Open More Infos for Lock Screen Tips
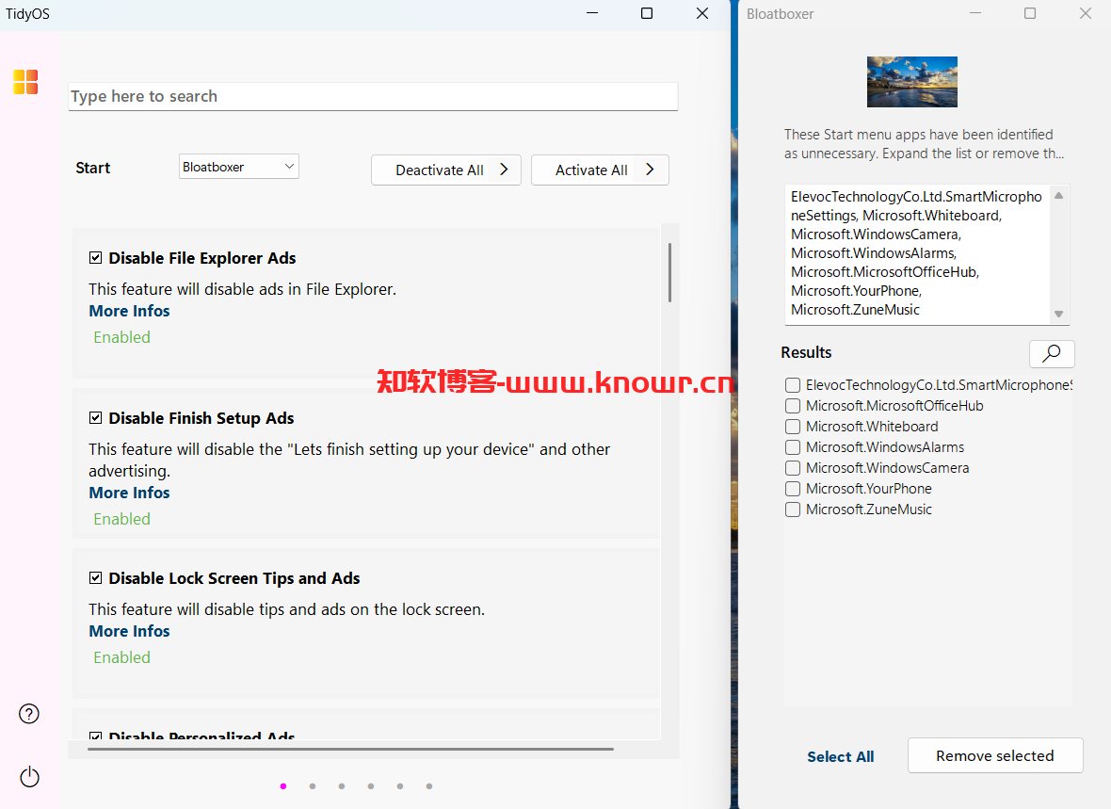The image size is (1111, 809). 130,631
